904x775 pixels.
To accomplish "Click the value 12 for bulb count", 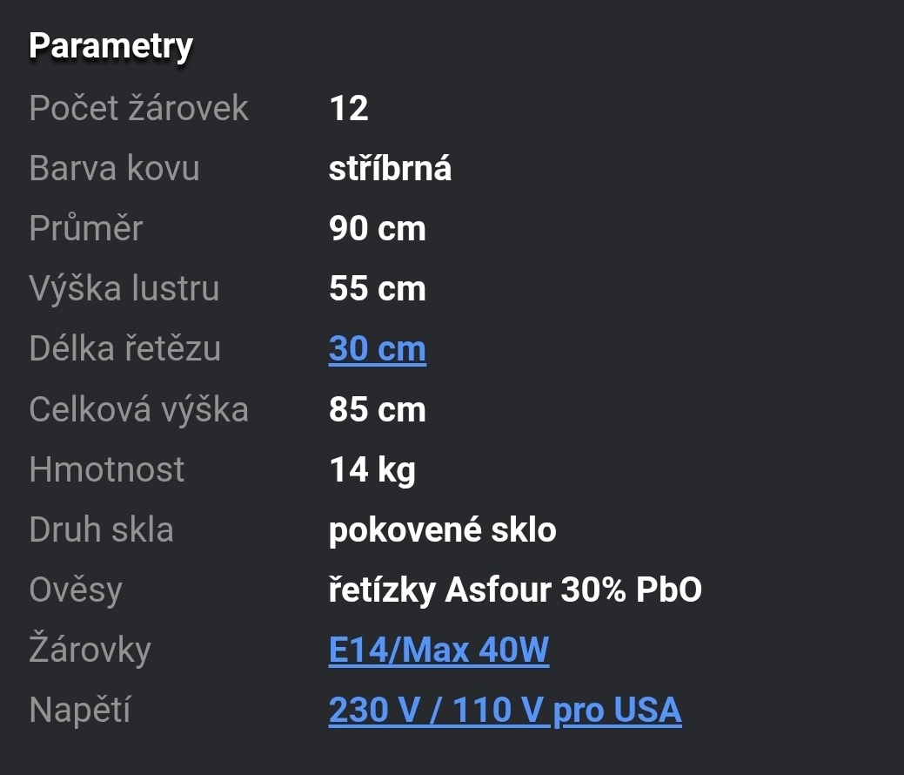I will point(349,109).
